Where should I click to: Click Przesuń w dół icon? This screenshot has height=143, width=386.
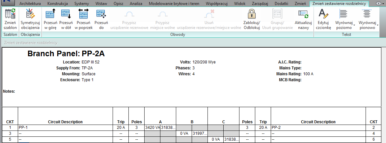[66, 14]
